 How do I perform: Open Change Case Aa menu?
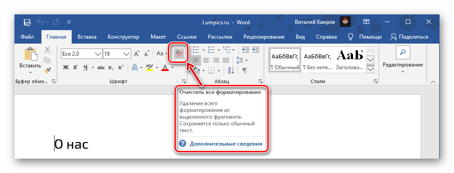[161, 54]
